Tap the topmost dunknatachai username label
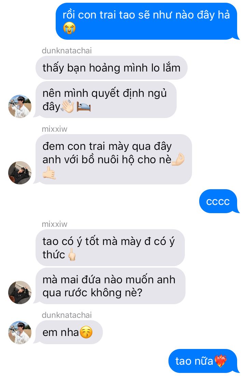Screen dimensions: 246x376 click(x=67, y=51)
